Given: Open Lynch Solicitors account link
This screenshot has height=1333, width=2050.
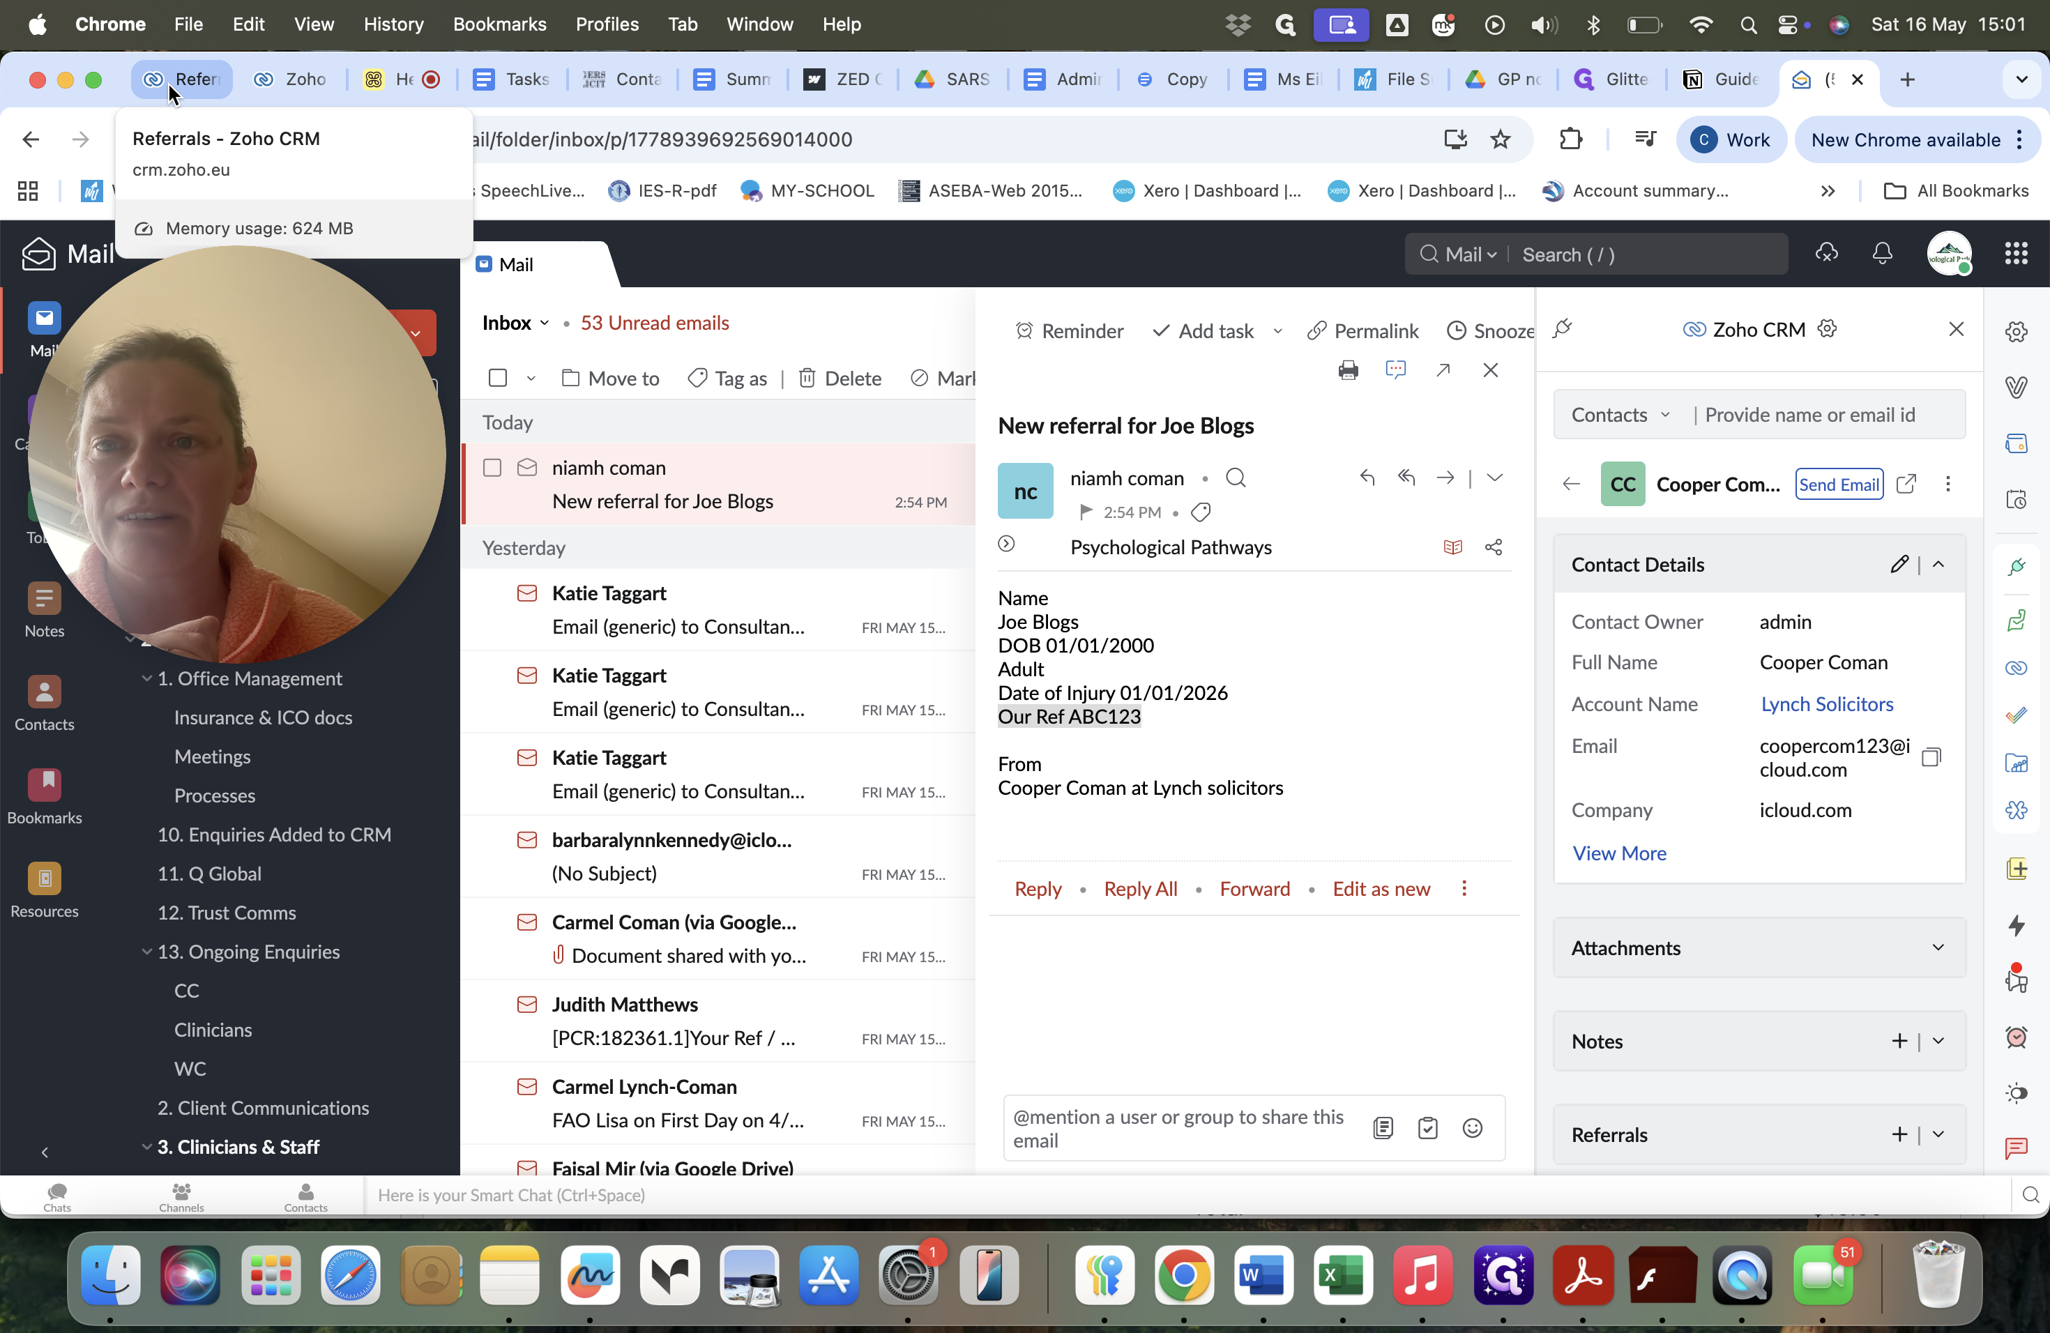Looking at the screenshot, I should coord(1827,704).
